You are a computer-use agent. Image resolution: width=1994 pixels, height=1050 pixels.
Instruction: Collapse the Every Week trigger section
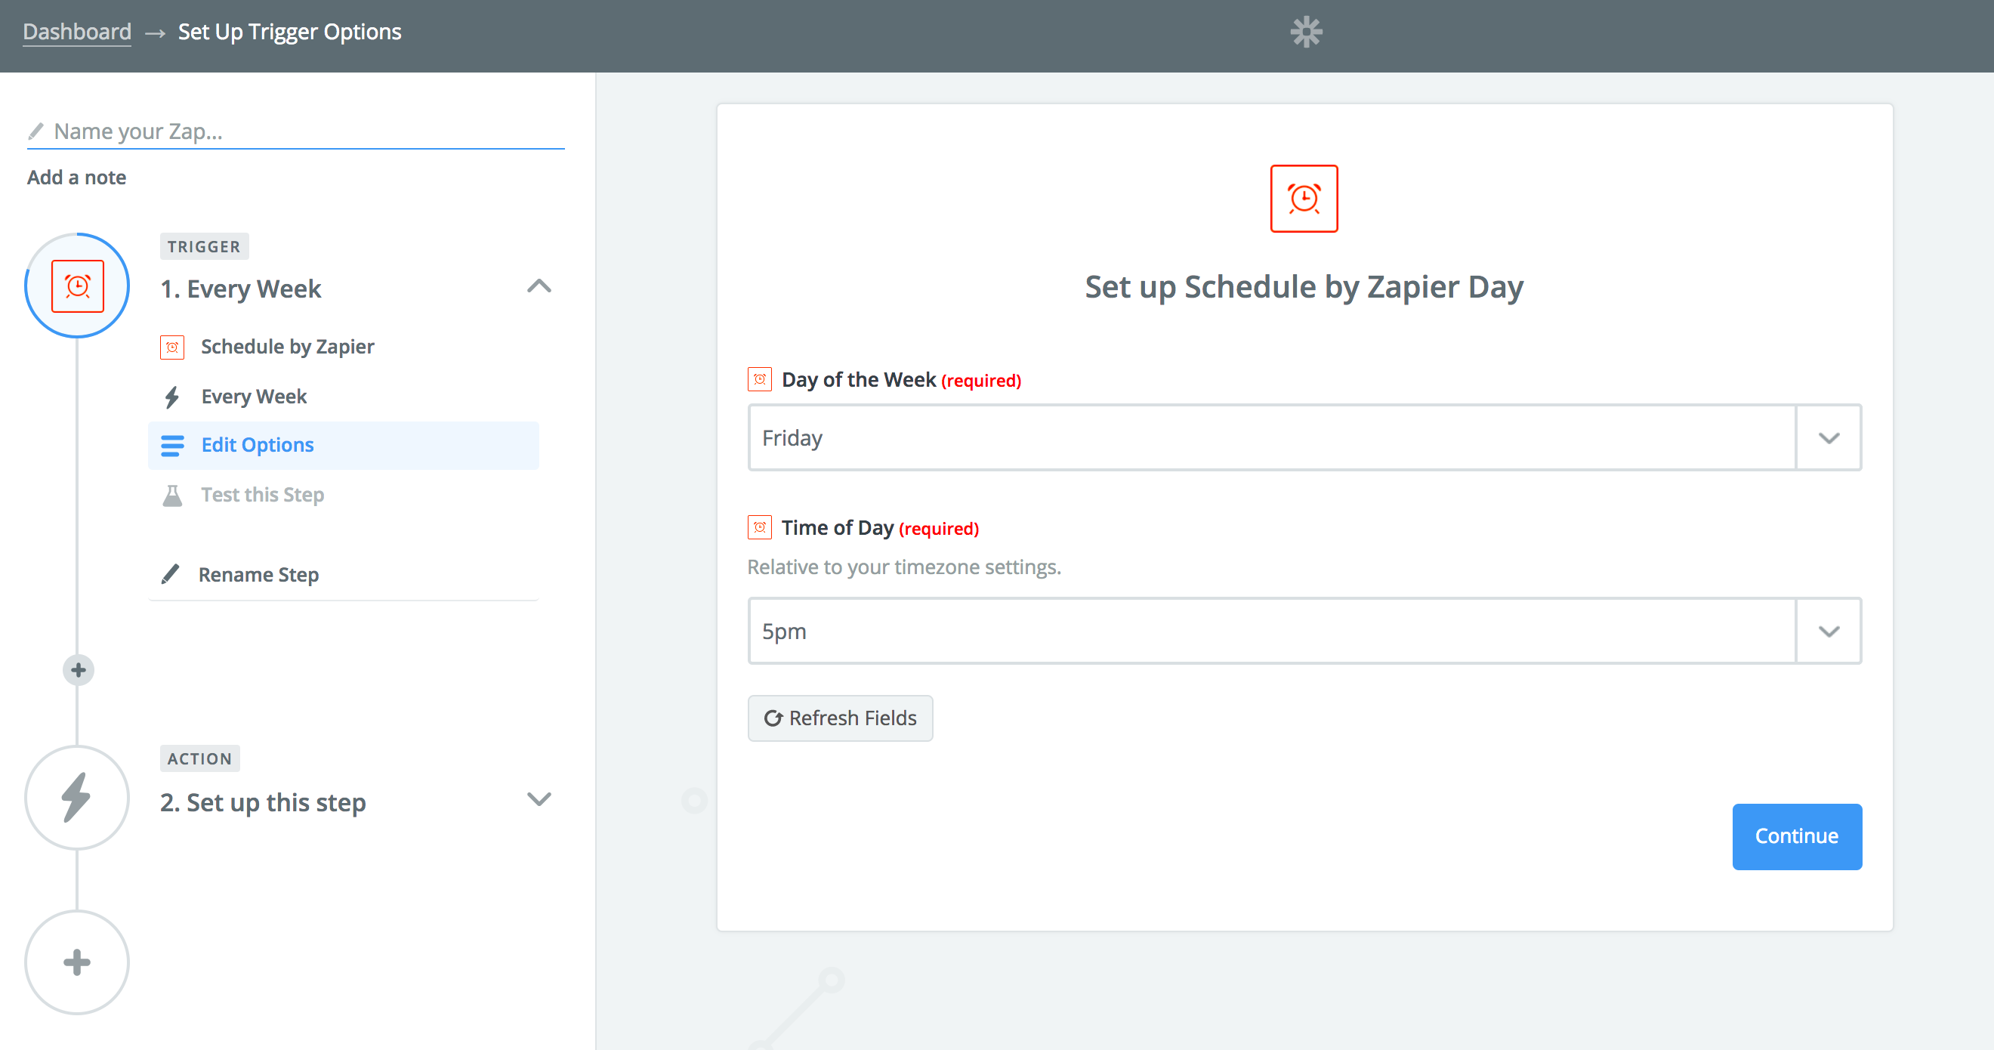pyautogui.click(x=539, y=286)
